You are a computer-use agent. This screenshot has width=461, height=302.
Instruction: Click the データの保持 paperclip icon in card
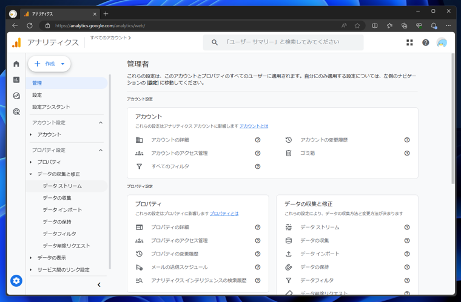(288, 267)
